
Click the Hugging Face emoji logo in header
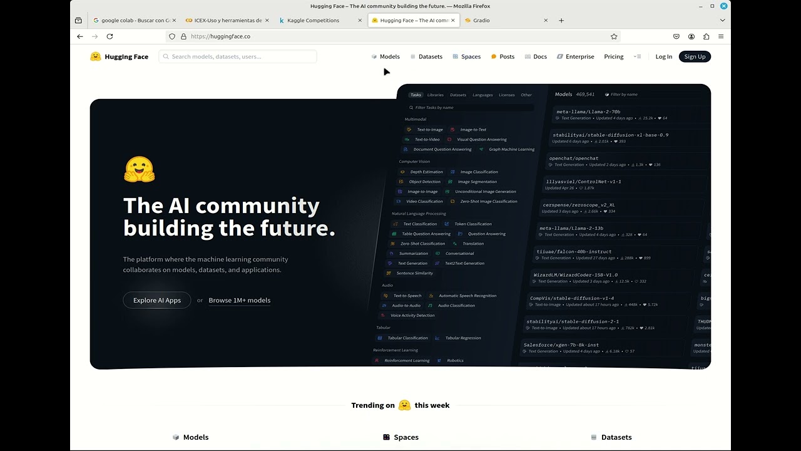[96, 56]
